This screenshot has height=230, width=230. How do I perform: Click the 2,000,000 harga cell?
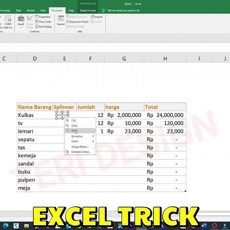[124, 115]
